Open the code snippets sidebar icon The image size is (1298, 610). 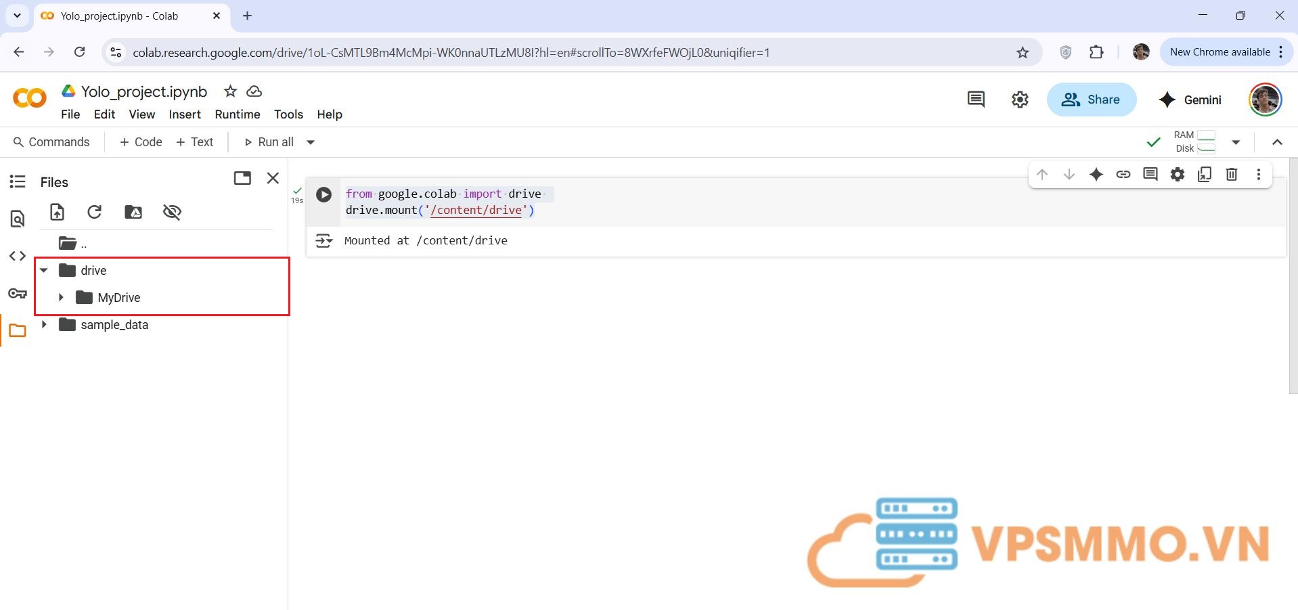[x=18, y=256]
